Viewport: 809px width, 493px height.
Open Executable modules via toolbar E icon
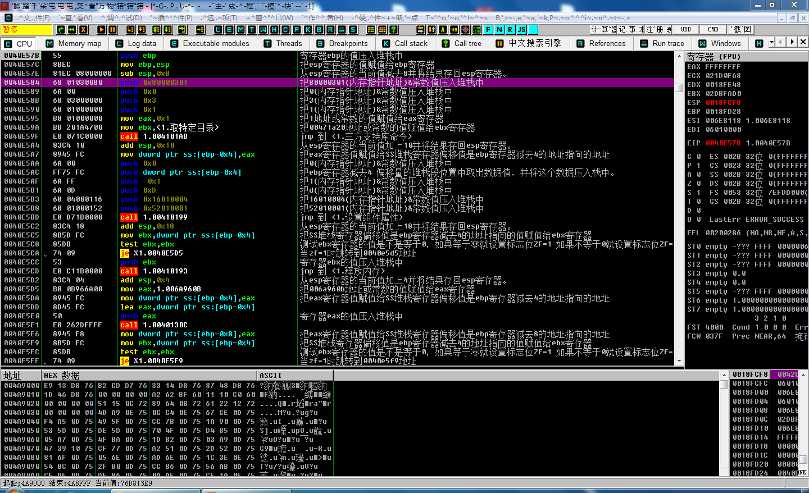point(229,29)
